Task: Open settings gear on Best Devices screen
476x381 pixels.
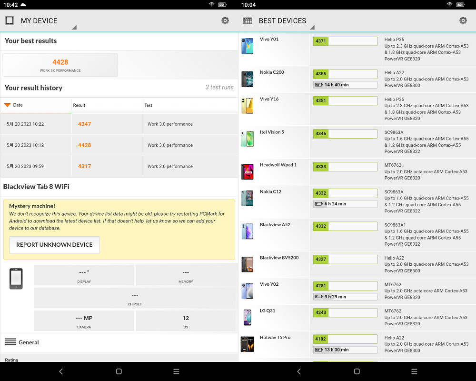Action: 463,20
